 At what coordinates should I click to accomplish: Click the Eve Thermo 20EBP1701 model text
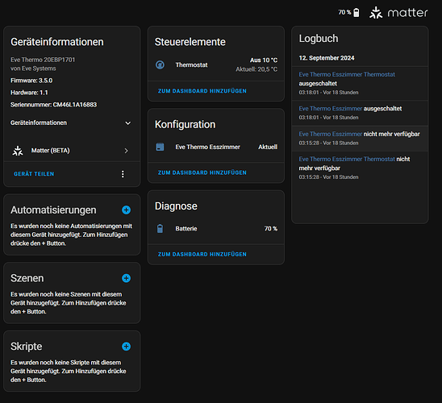[x=43, y=60]
